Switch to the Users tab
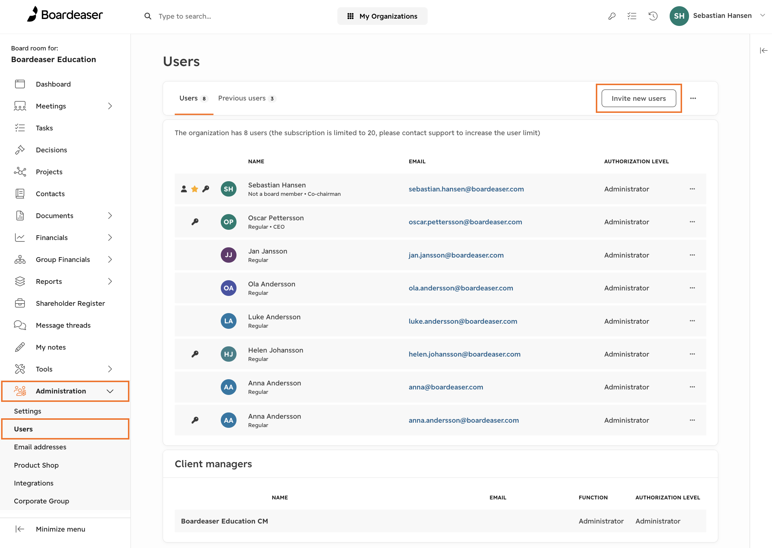The image size is (772, 548). (194, 98)
